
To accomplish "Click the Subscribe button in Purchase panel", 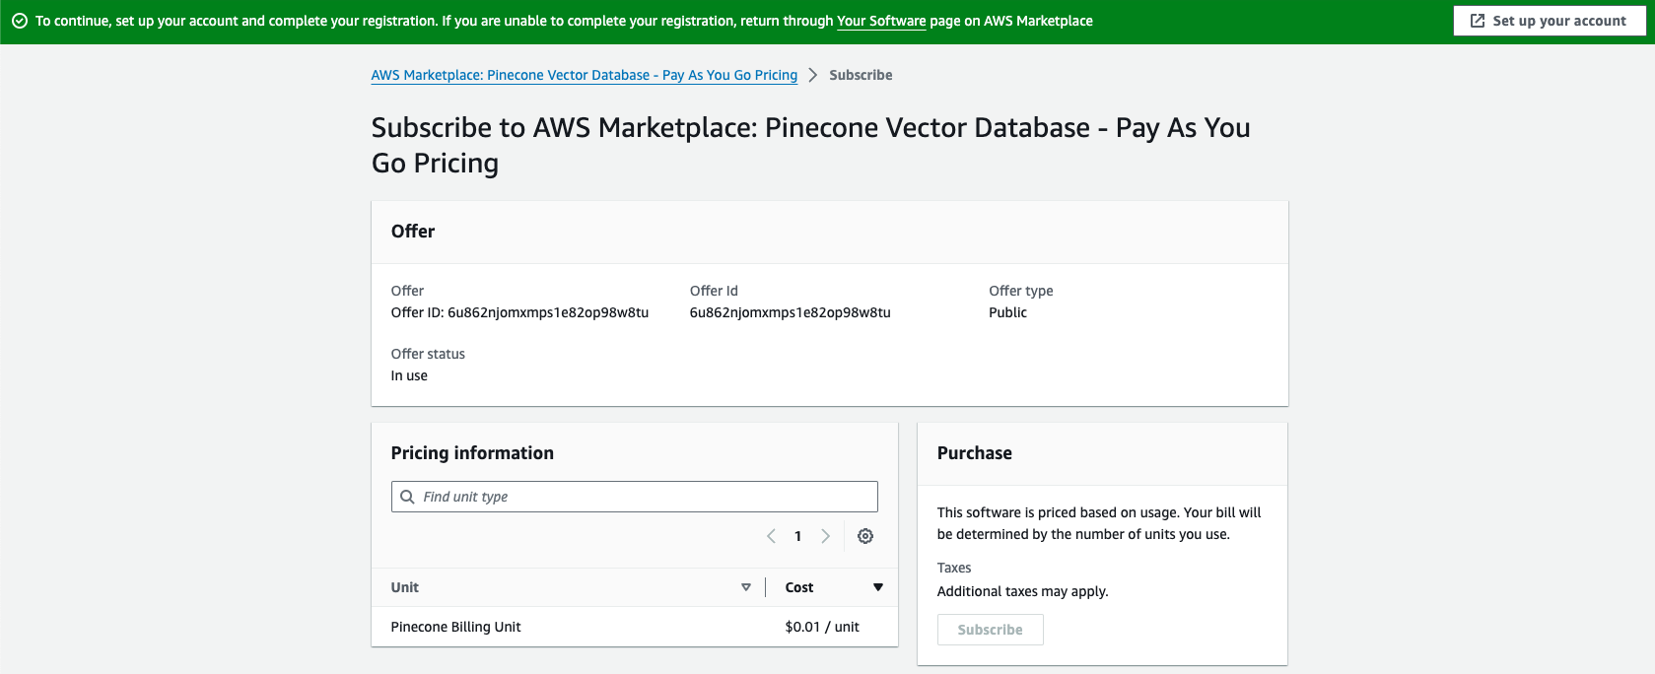I will 990,630.
